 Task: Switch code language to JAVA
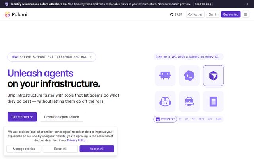tap(201, 119)
